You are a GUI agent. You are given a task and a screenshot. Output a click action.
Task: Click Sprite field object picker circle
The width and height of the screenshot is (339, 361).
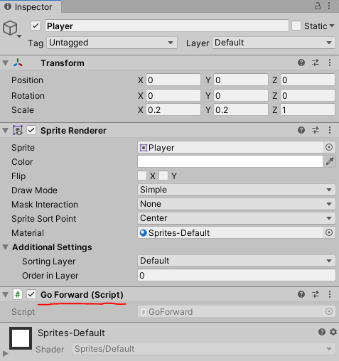click(329, 147)
